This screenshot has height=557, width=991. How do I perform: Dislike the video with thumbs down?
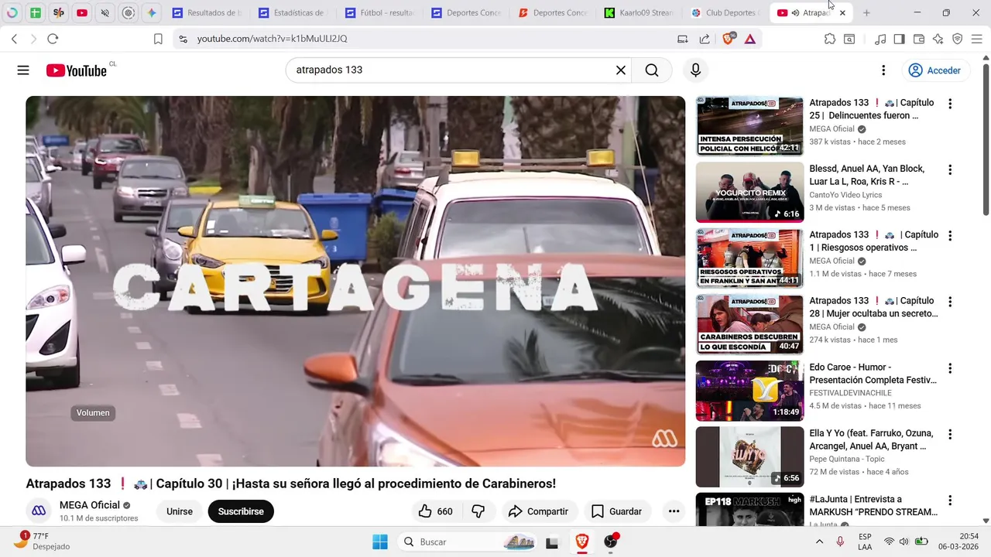click(x=478, y=511)
